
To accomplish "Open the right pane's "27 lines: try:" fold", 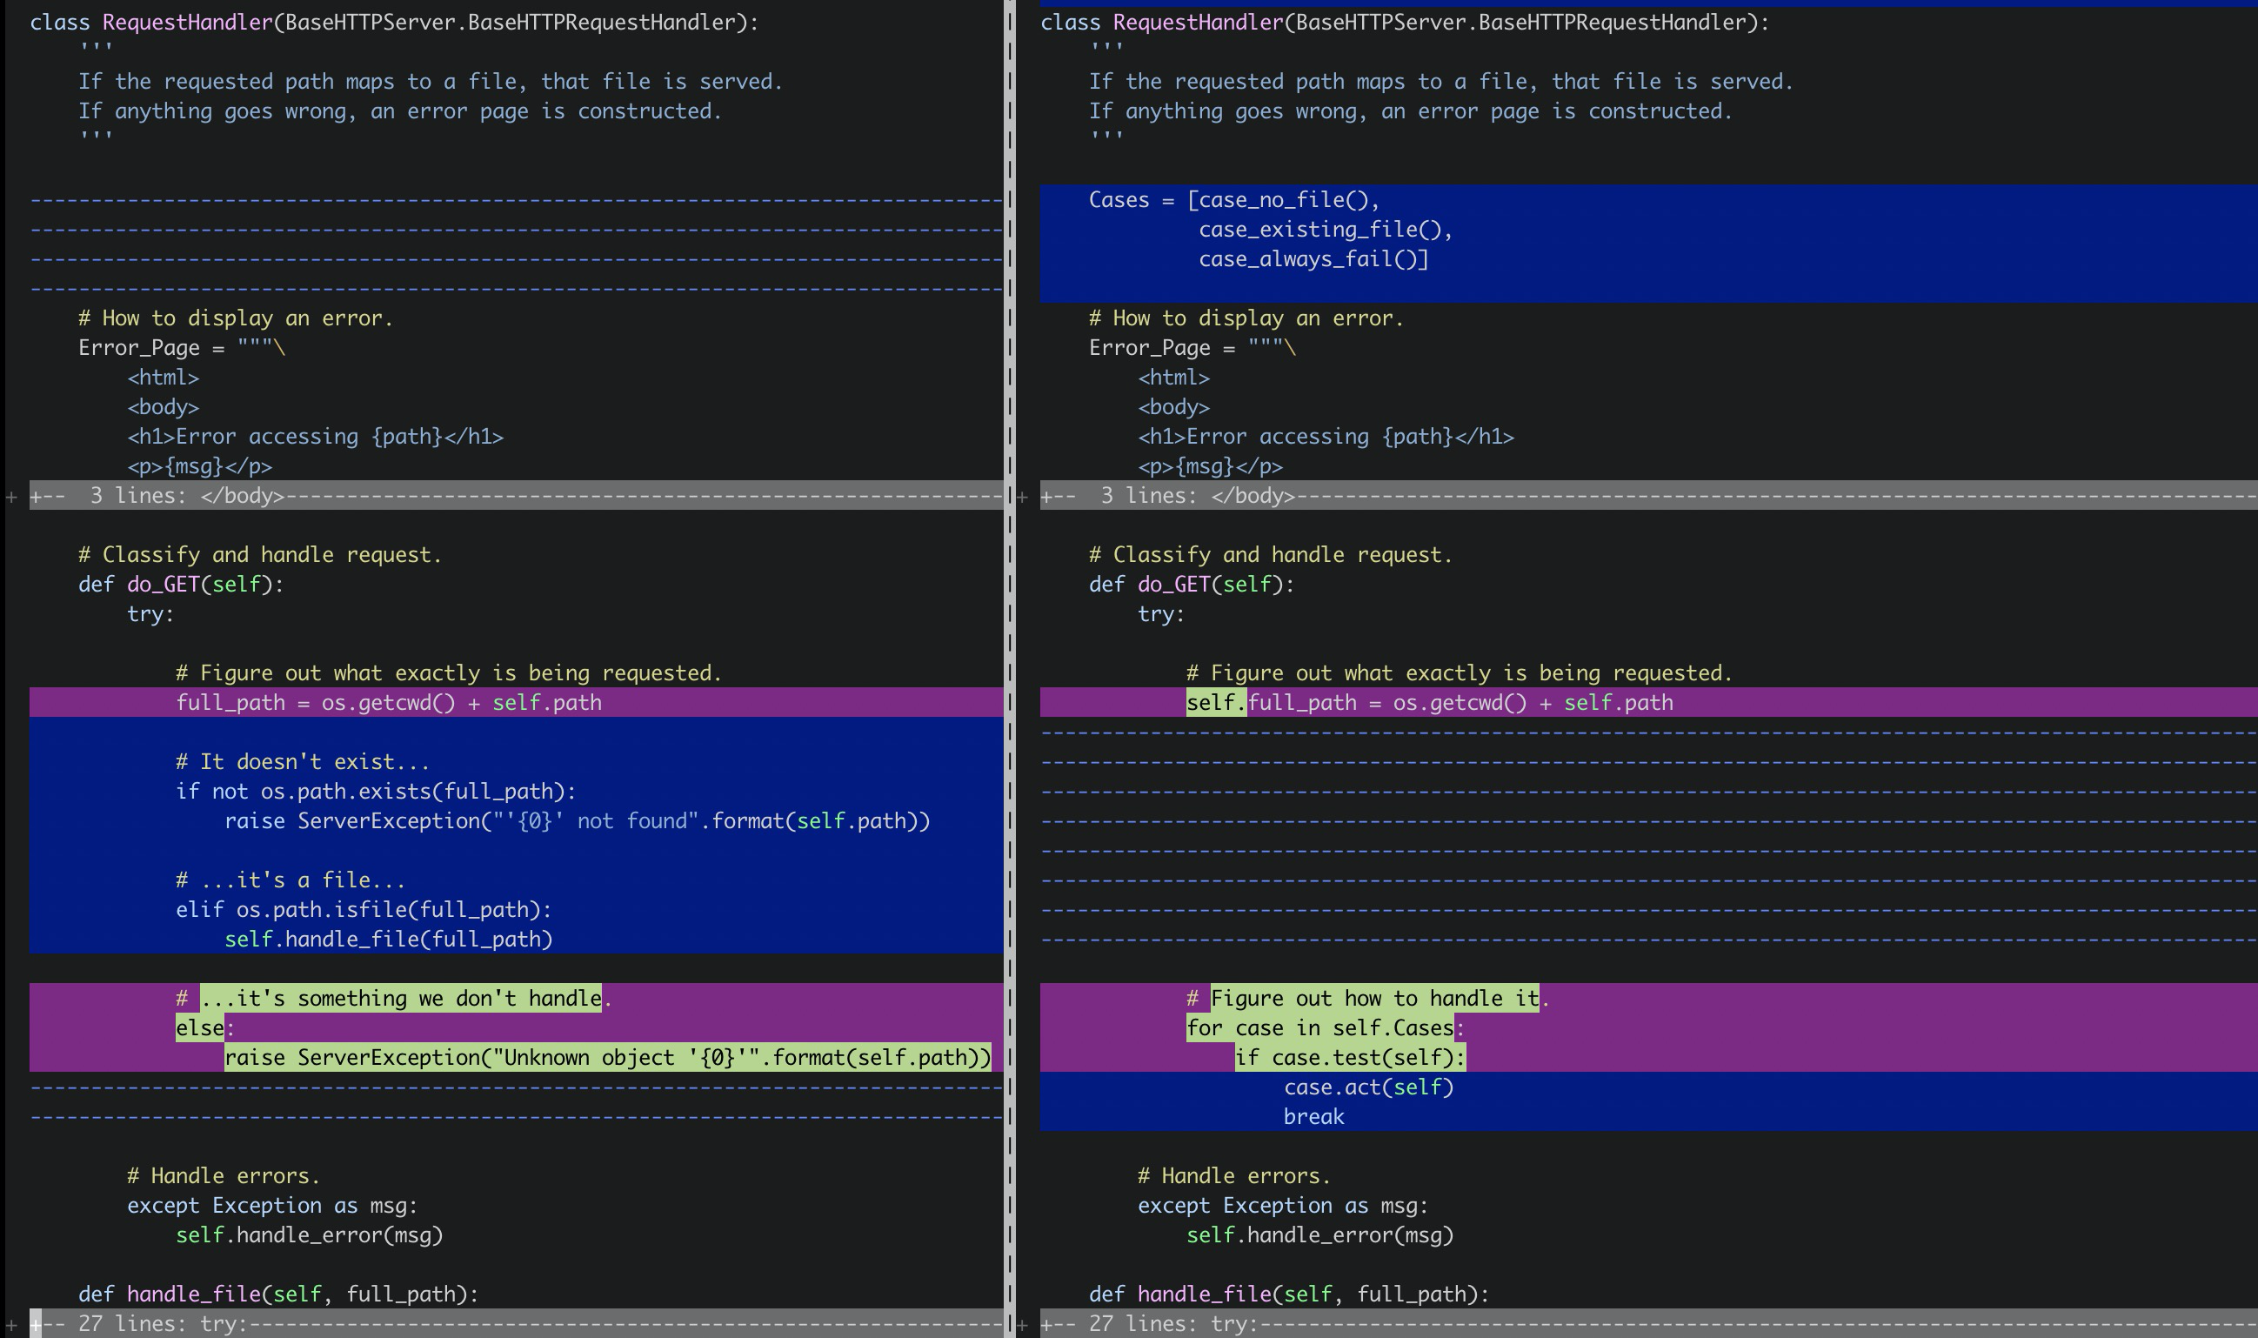I will tap(1648, 1322).
